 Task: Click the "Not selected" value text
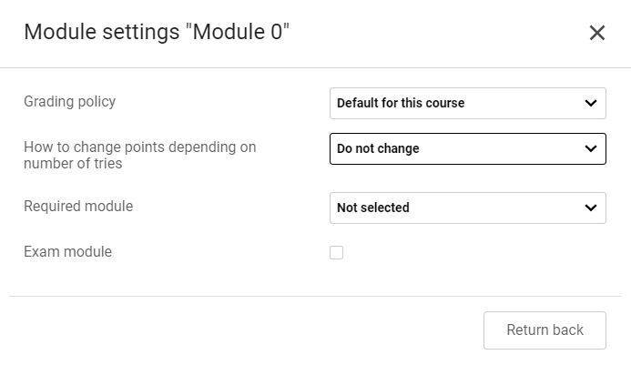tap(373, 208)
